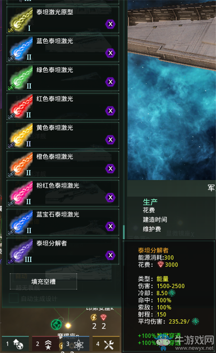
Task: Open tab 1 with home planet icon
Action: pos(16,343)
